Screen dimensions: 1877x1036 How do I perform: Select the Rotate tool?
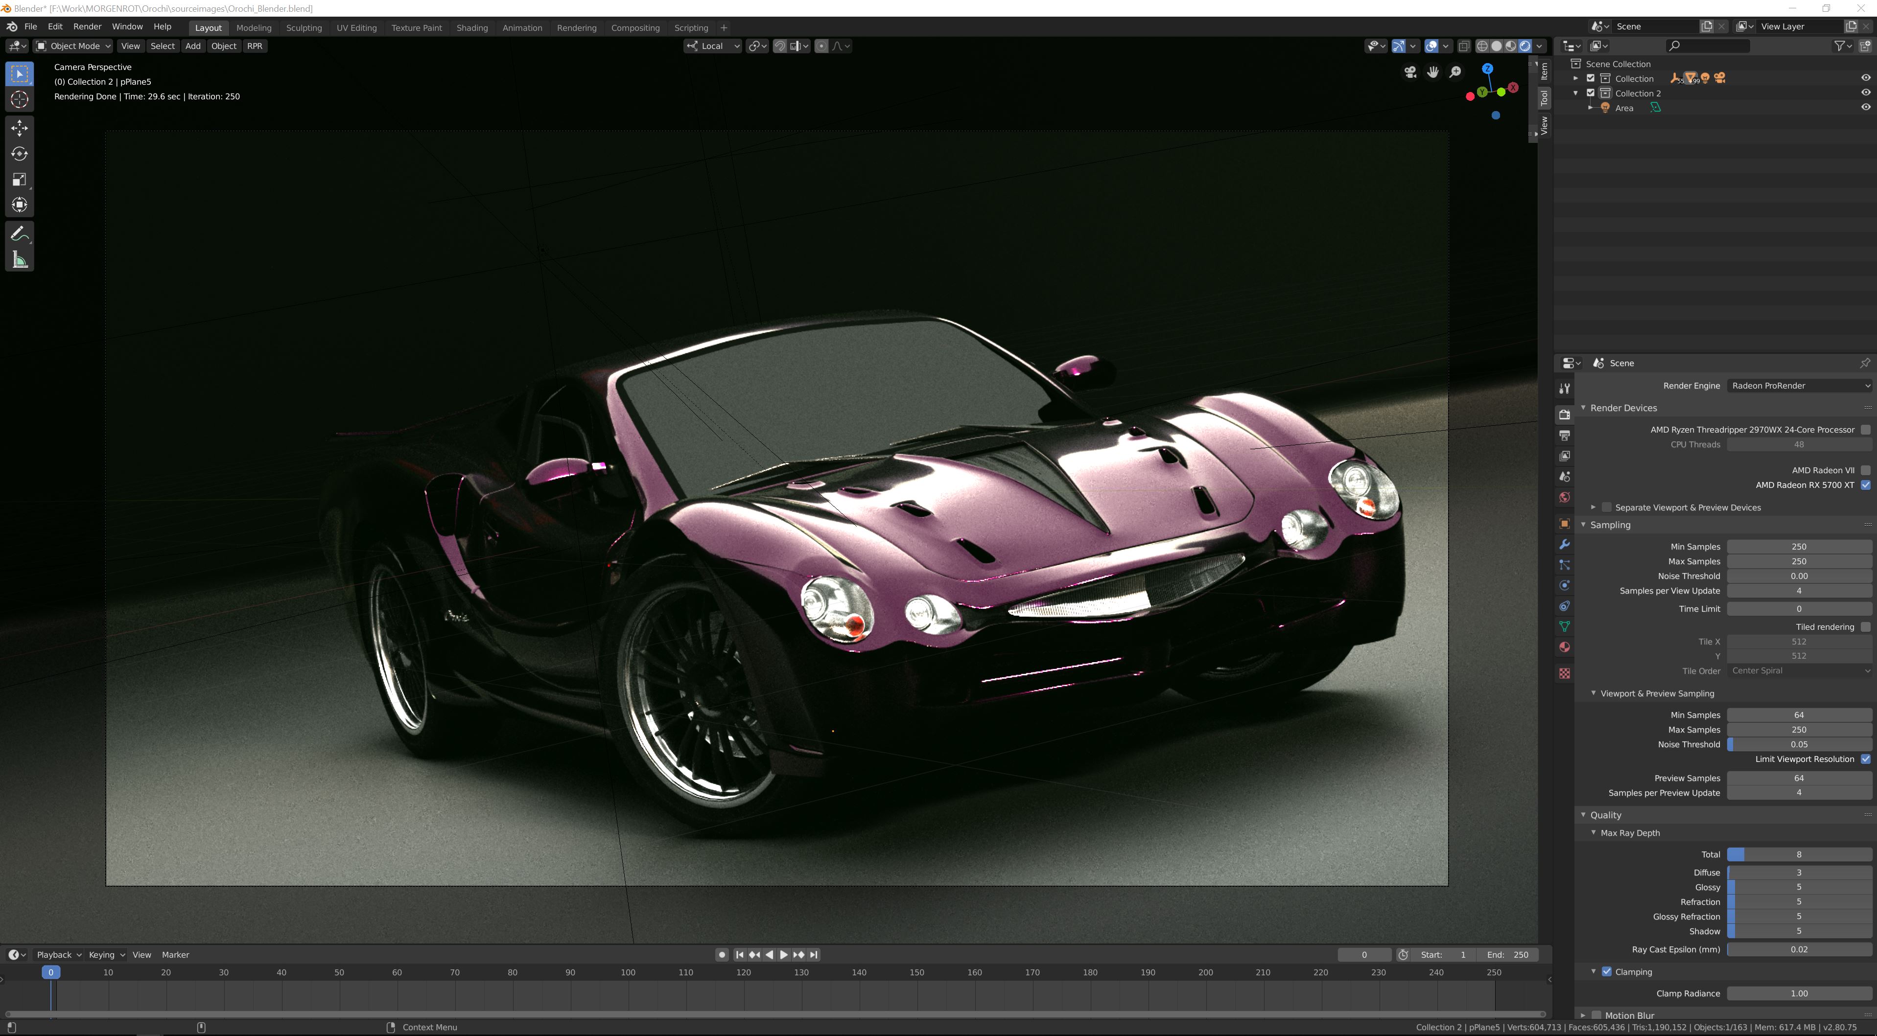pos(20,154)
